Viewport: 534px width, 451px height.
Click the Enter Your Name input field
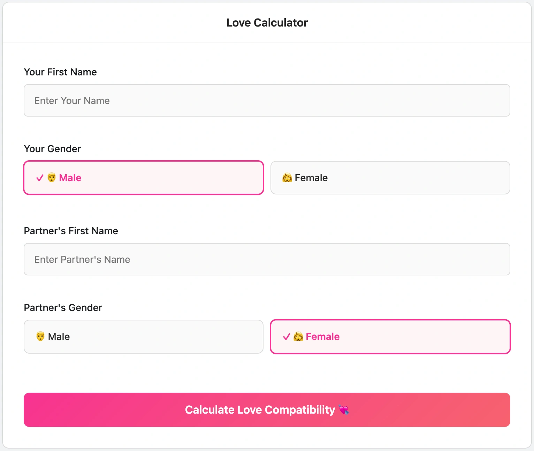click(267, 100)
